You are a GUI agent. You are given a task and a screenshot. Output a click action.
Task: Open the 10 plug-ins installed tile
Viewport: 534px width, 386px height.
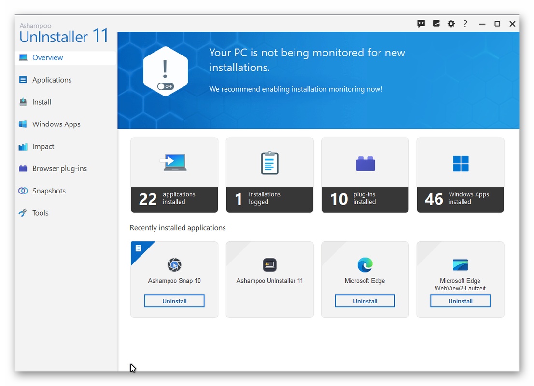coord(365,175)
